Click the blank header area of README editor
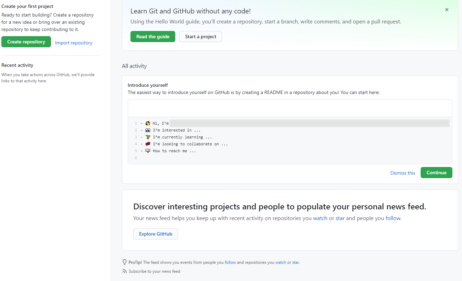462x281 pixels. point(290,108)
